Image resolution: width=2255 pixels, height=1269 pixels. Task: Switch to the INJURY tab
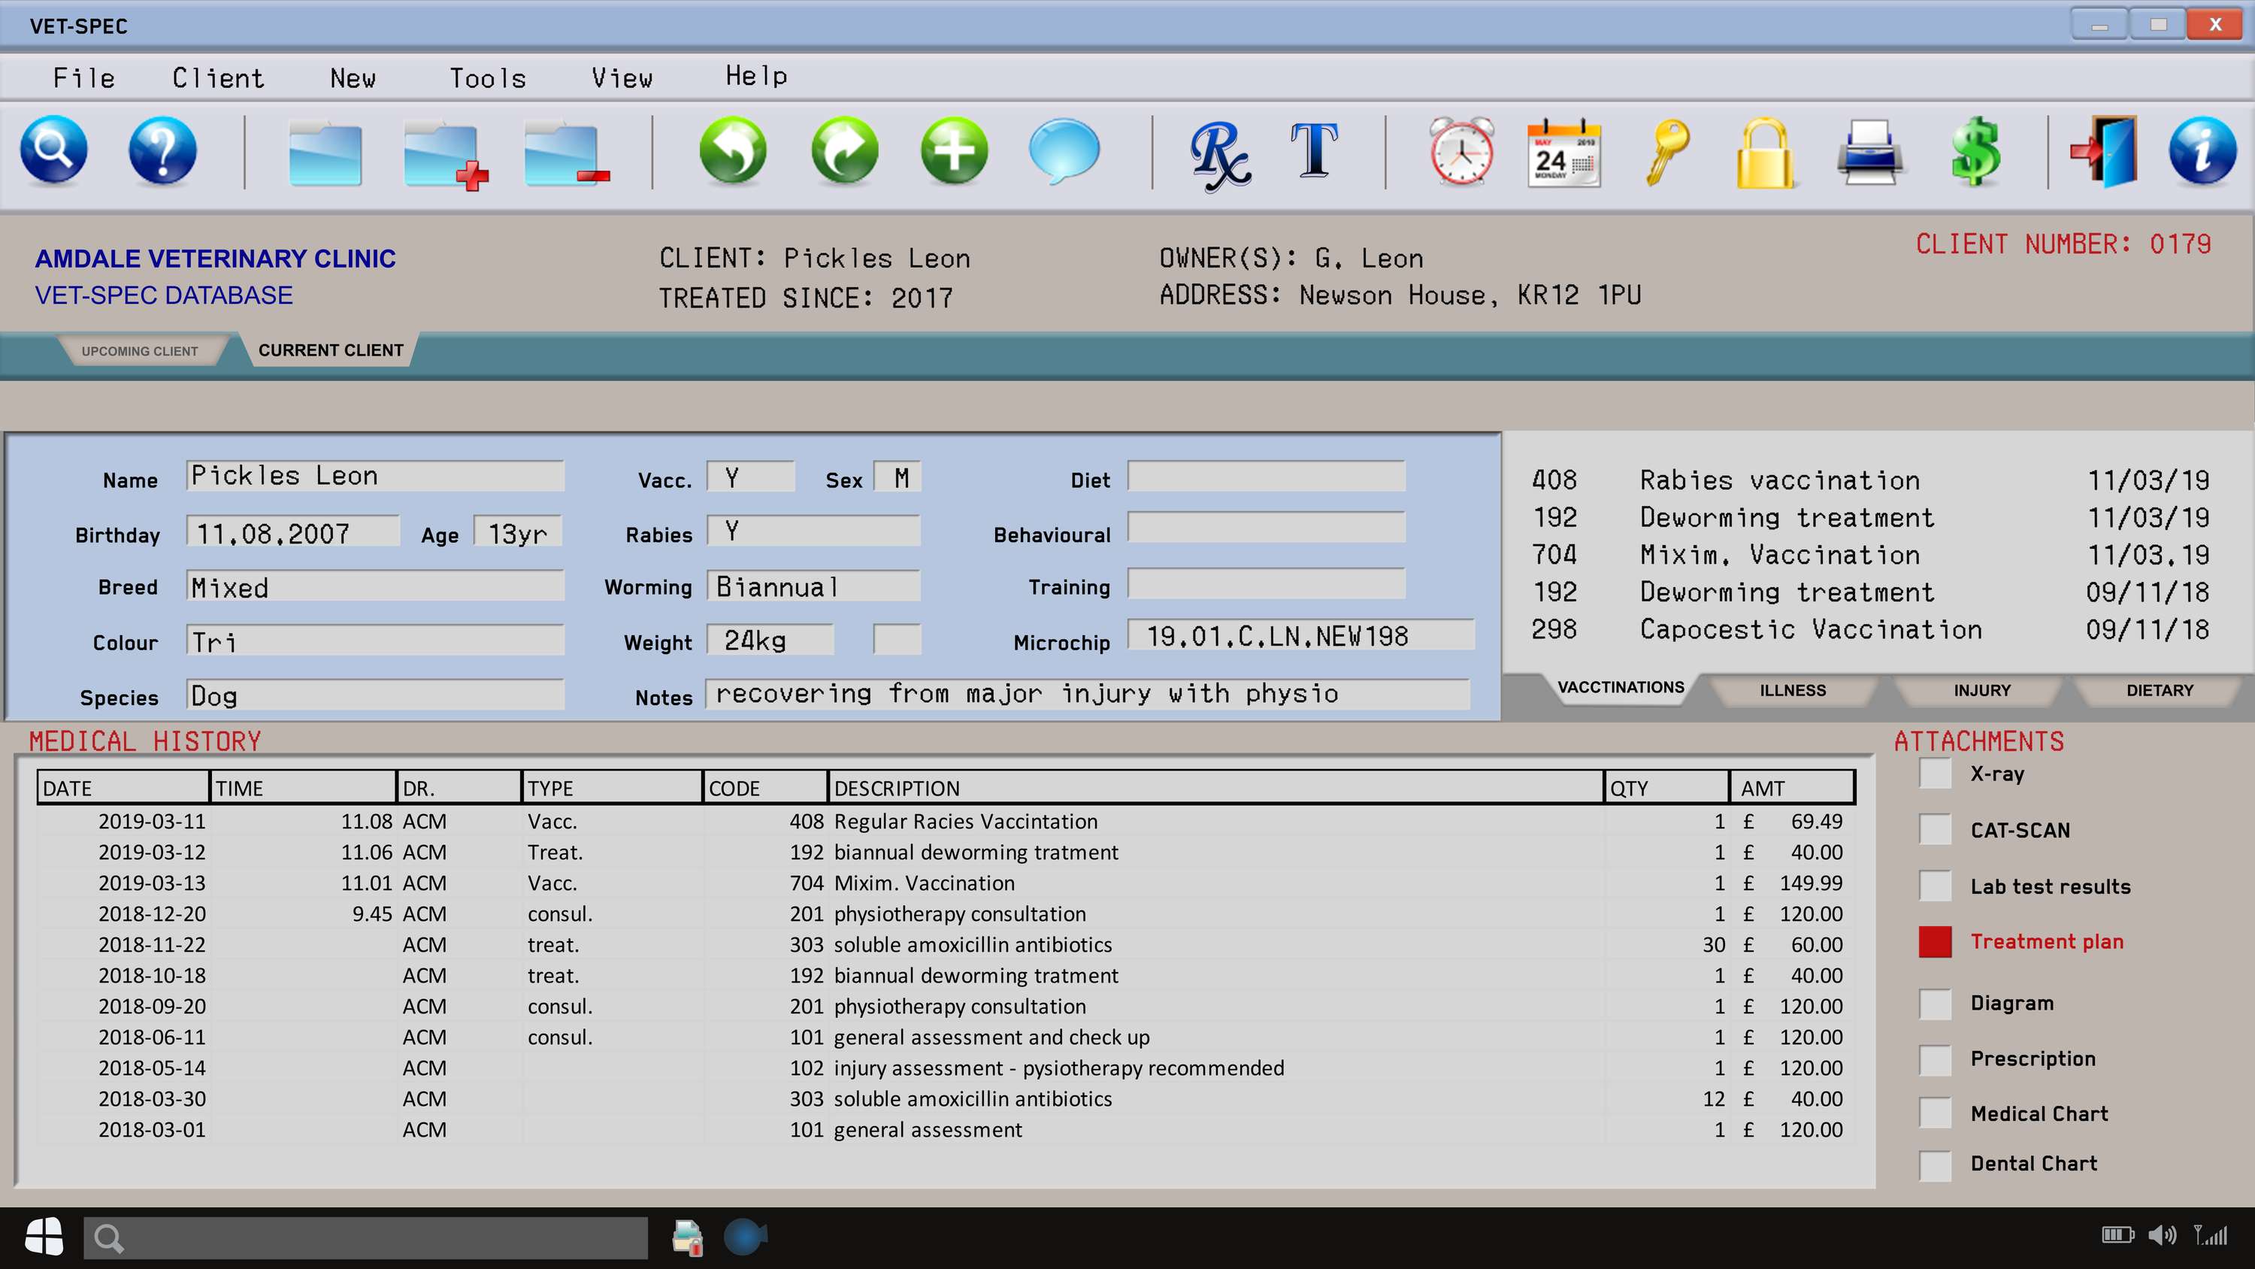tap(1982, 691)
